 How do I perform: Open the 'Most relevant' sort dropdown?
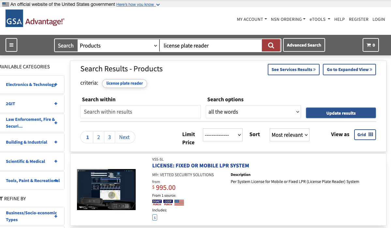(289, 135)
